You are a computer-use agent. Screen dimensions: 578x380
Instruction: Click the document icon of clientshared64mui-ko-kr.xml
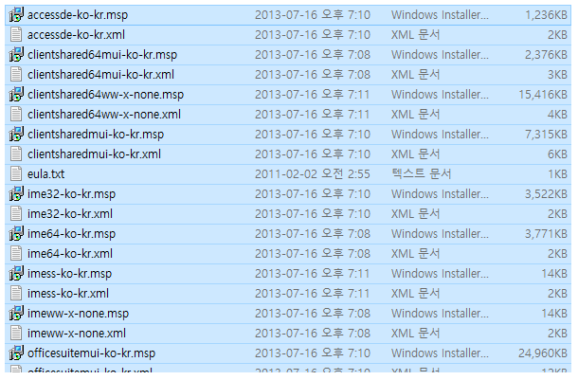[16, 75]
